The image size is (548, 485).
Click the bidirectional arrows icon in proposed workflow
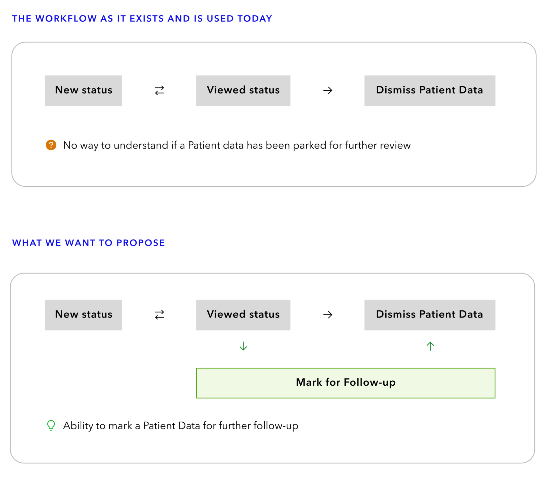(x=159, y=315)
